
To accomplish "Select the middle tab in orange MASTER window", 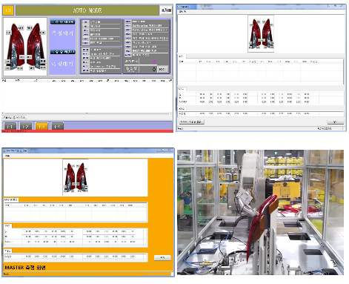I will point(7,225).
